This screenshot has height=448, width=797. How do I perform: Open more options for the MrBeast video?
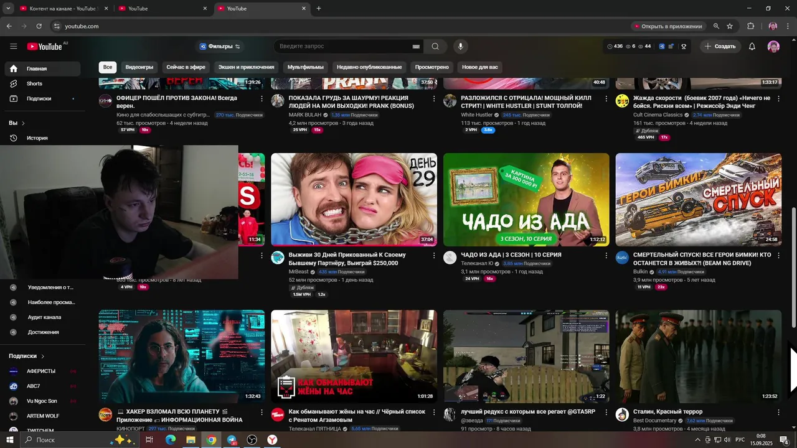click(x=434, y=255)
